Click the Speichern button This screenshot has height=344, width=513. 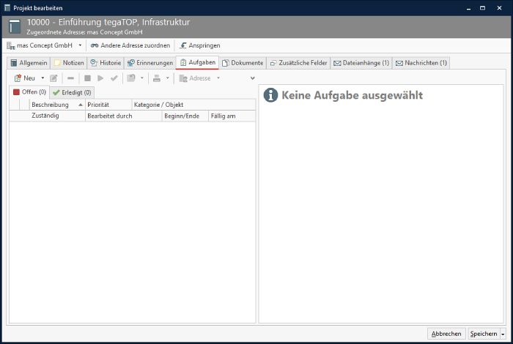[x=484, y=334]
